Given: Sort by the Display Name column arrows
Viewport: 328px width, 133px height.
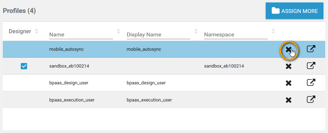Looking at the screenshot, I should coord(196,31).
